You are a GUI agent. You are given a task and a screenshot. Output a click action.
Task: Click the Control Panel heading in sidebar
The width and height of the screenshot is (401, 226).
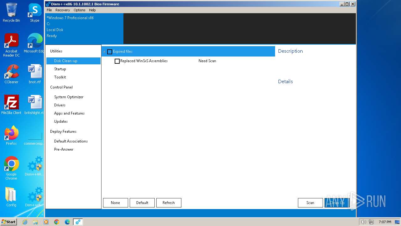[61, 87]
